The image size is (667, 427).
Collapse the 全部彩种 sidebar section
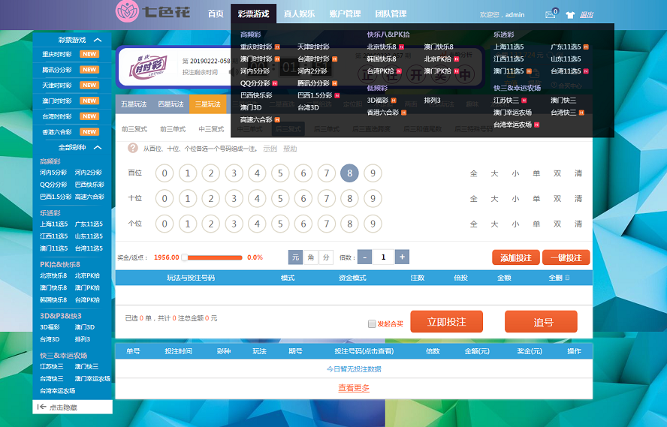point(98,148)
